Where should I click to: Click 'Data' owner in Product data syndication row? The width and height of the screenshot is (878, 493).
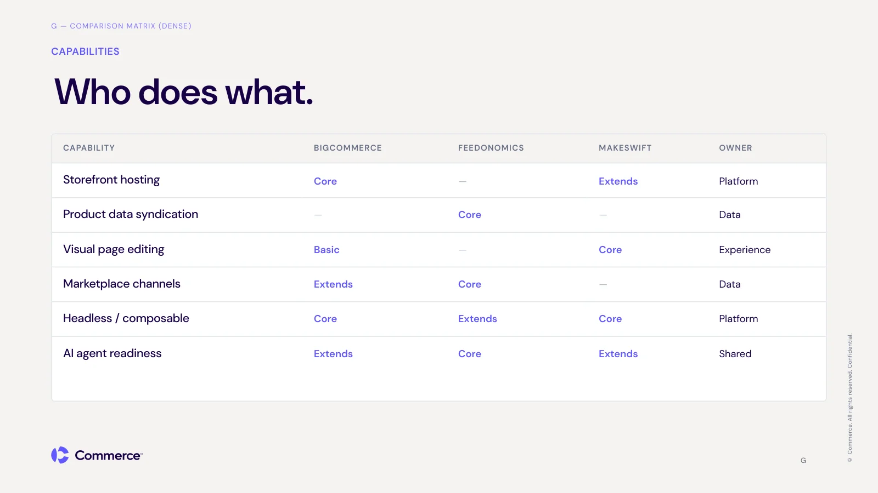click(x=730, y=215)
